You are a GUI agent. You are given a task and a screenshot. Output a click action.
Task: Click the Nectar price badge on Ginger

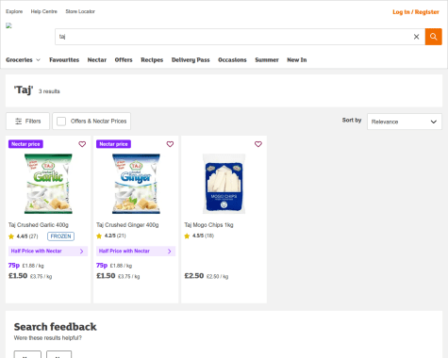pyautogui.click(x=113, y=144)
